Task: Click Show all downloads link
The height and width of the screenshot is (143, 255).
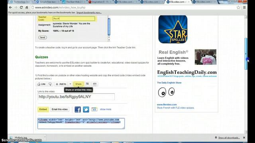Action: click(229, 138)
